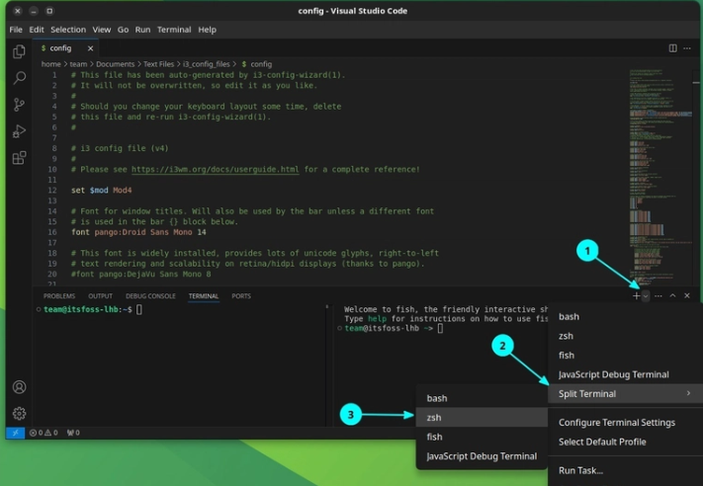Close the config editor tab

(90, 48)
